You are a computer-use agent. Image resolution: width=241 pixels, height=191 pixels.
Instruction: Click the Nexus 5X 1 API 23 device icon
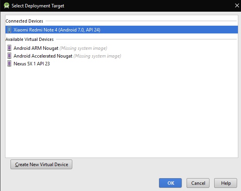click(9, 64)
